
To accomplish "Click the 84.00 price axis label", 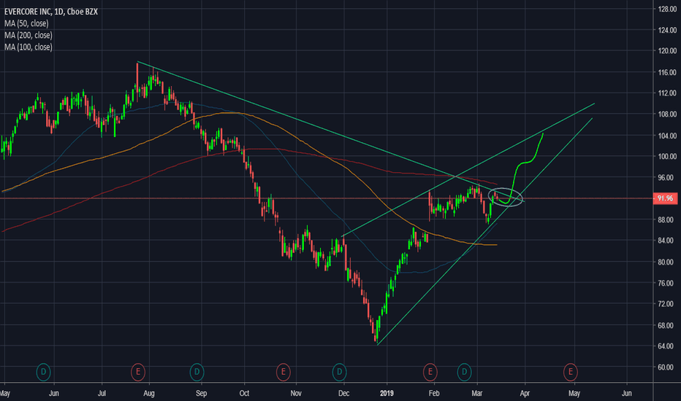I will click(667, 241).
